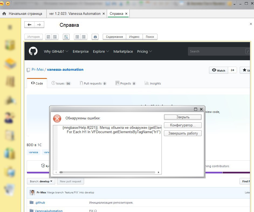254x212 pixels.
Task: Open the VanessaAutomation folder link
Action: click(x=49, y=211)
